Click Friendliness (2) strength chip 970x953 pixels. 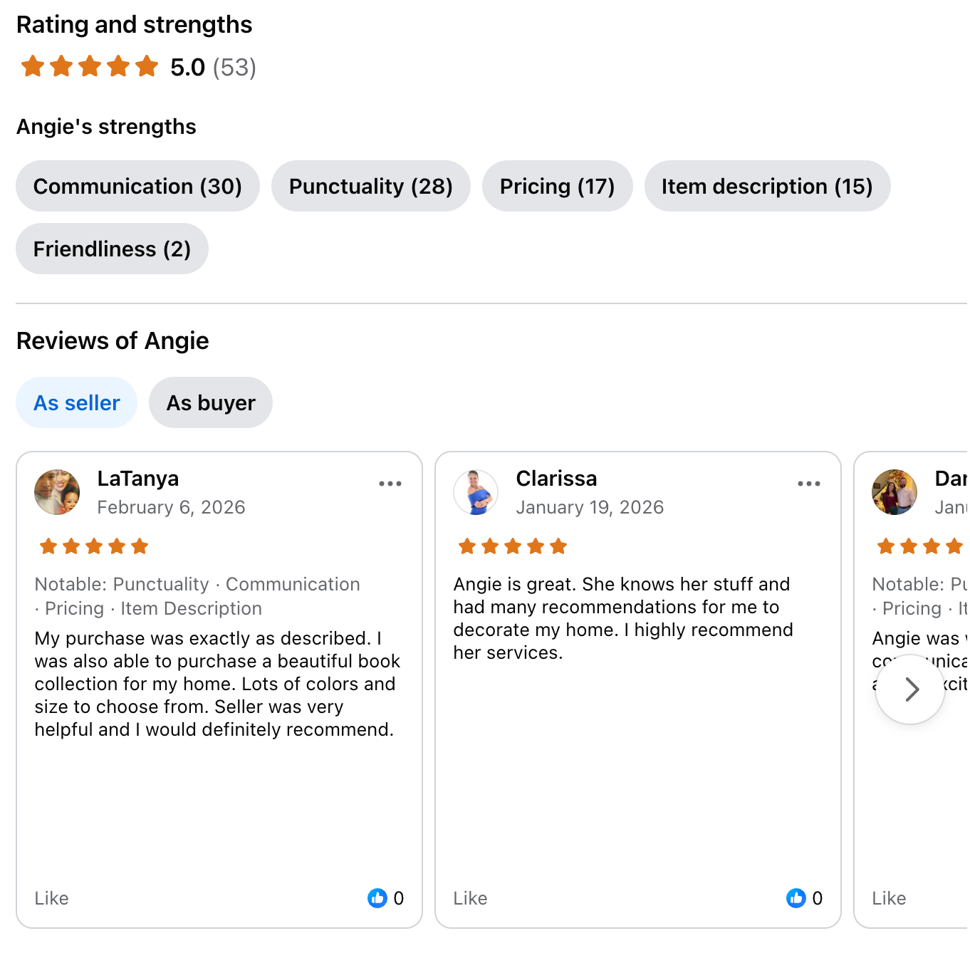(x=112, y=249)
